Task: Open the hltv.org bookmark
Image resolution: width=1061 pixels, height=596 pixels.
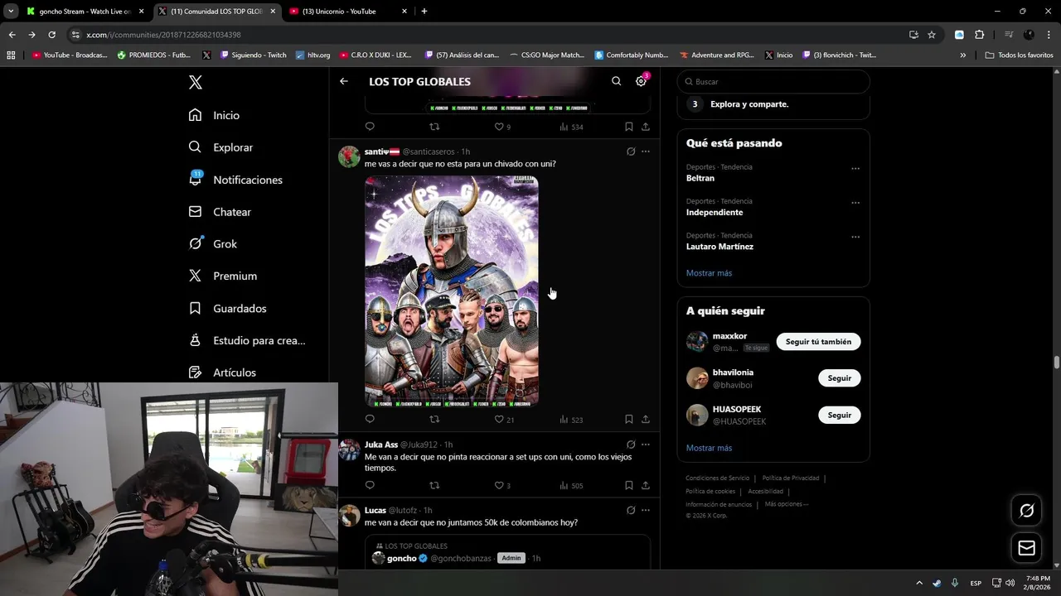Action: (312, 55)
